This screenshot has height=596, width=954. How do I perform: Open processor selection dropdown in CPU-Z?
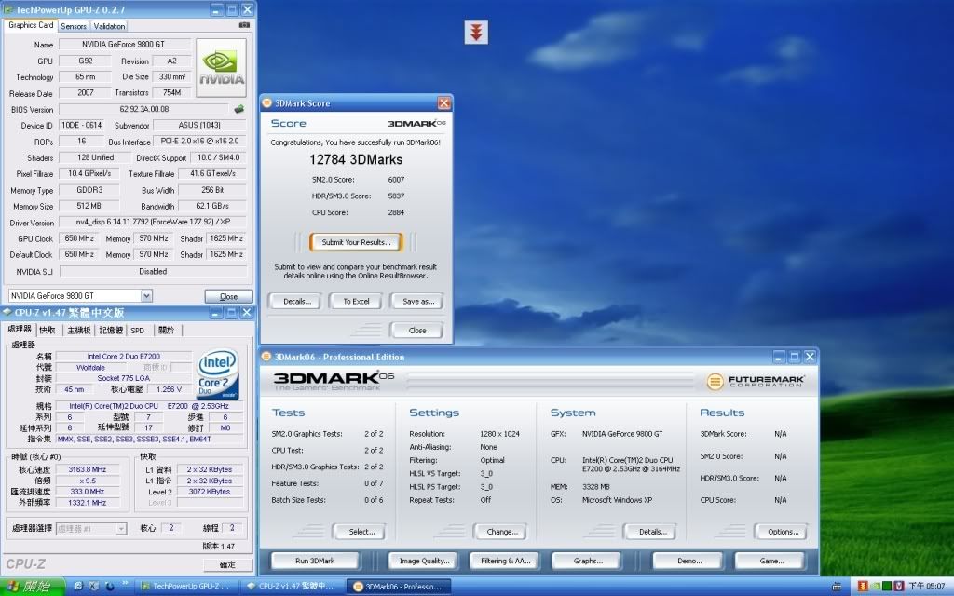tap(121, 529)
